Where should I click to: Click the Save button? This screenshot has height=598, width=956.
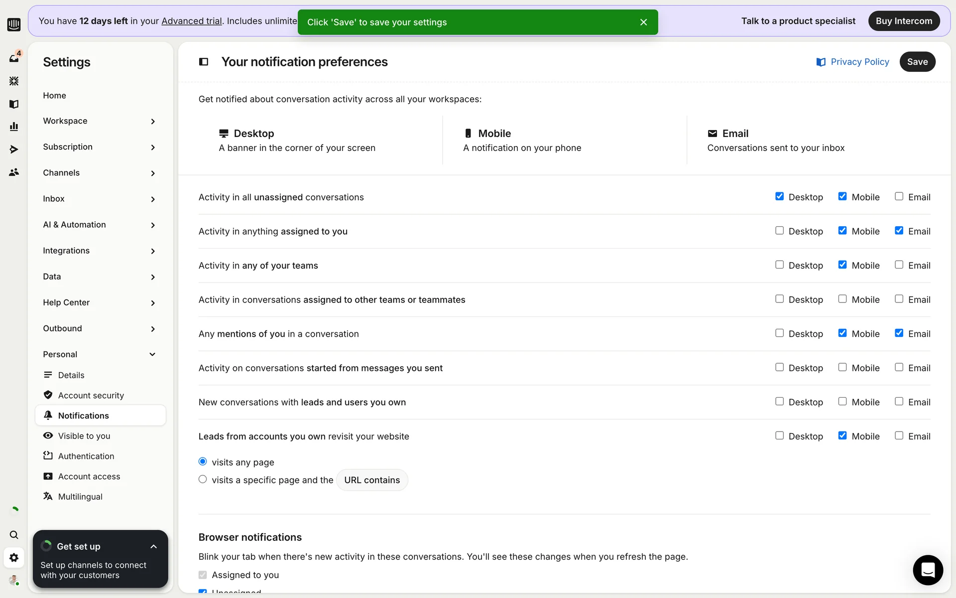(917, 62)
